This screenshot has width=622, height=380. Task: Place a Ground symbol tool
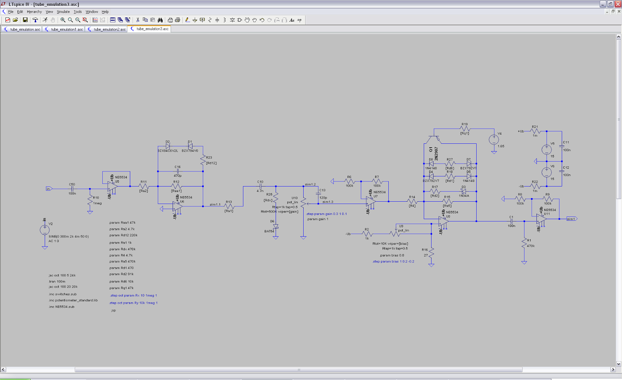pos(195,20)
